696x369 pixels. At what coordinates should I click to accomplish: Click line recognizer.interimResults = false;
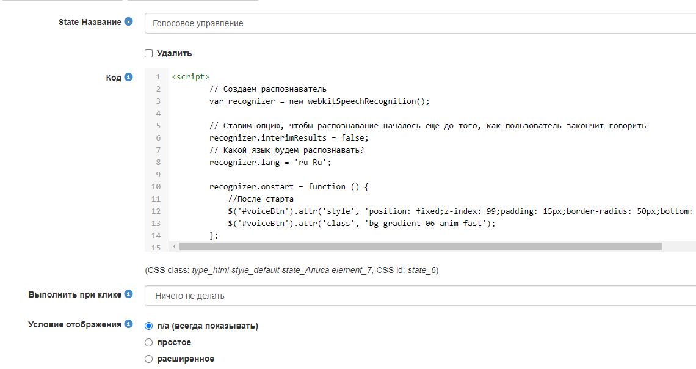click(289, 137)
